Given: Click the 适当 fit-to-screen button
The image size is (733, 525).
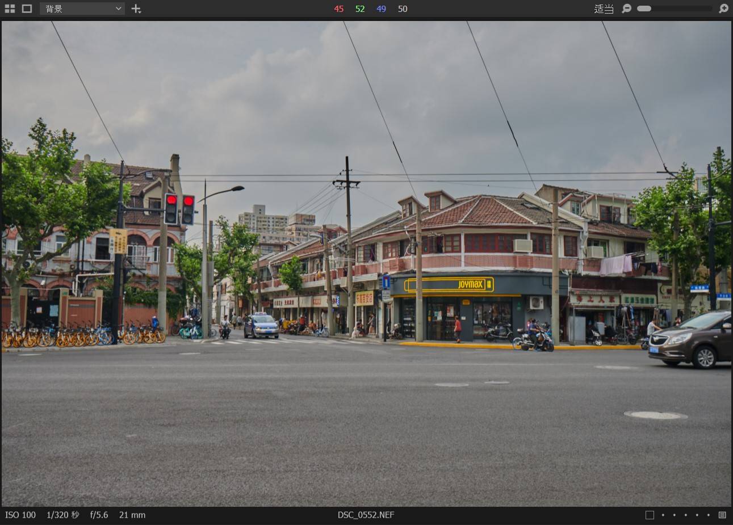Looking at the screenshot, I should pos(604,9).
